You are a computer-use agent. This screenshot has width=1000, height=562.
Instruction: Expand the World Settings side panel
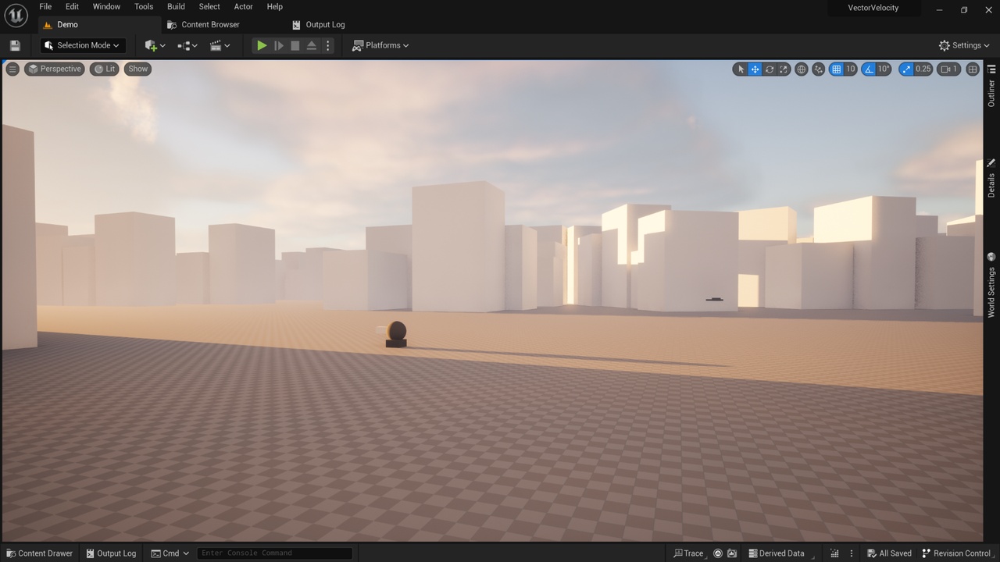tap(991, 286)
